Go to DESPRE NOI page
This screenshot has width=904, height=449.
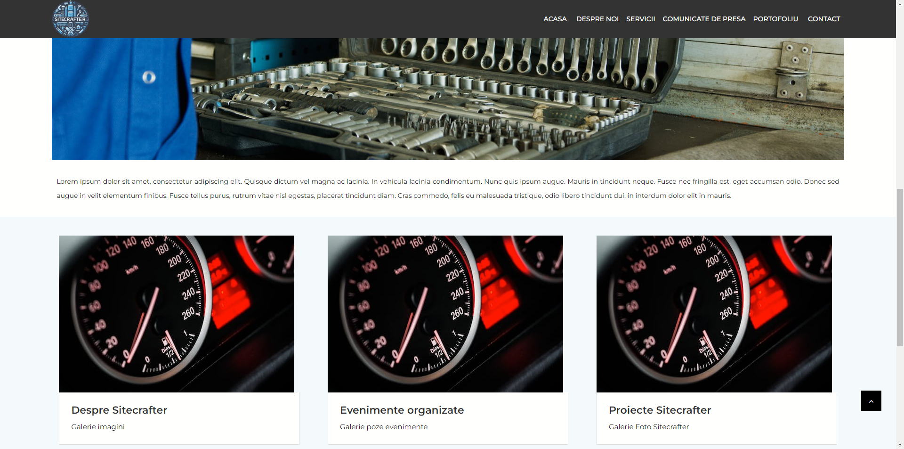coord(597,19)
